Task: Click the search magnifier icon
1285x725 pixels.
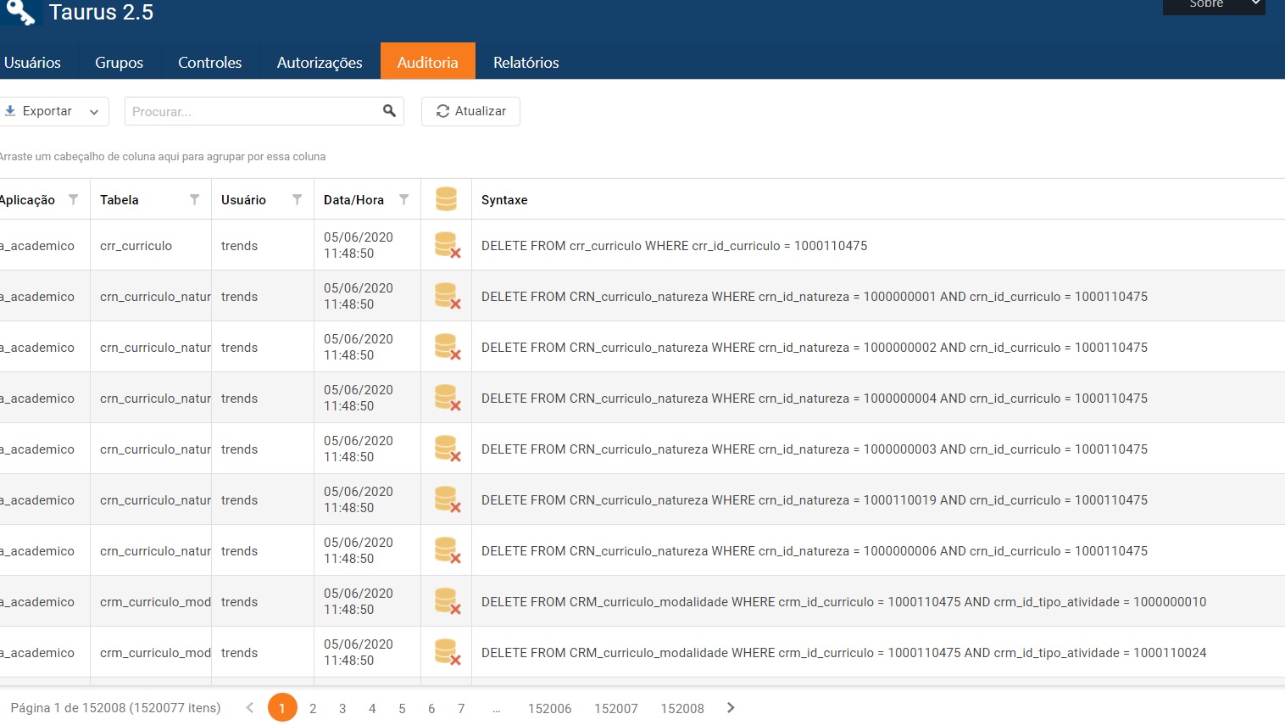Action: [389, 111]
